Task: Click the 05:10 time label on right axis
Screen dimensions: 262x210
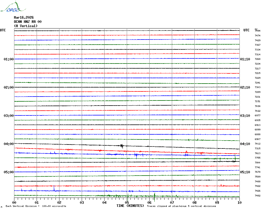Action: point(245,172)
